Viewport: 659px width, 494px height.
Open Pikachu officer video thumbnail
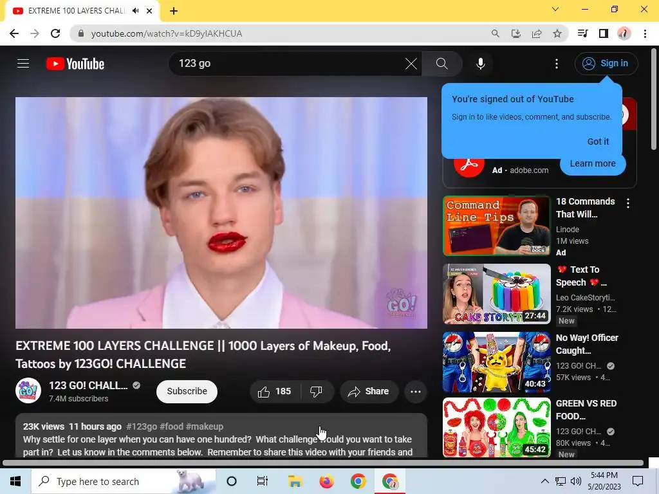[x=496, y=361]
